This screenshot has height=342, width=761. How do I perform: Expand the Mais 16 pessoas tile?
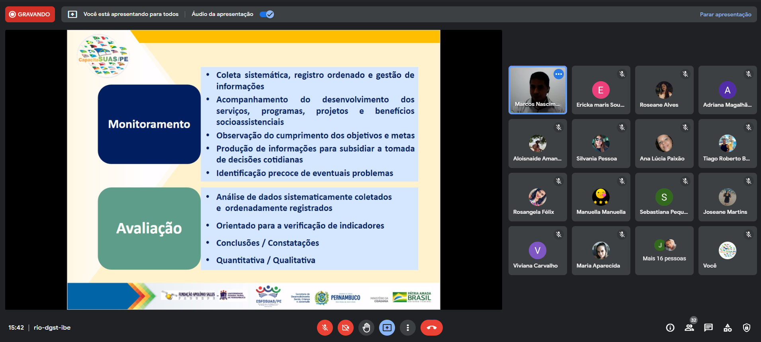(664, 250)
